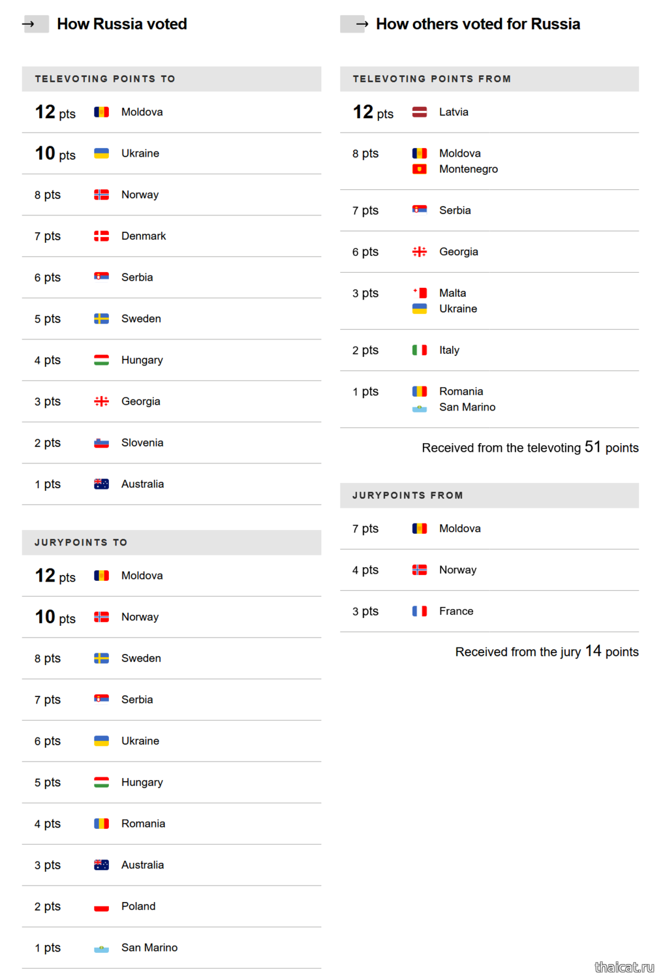The width and height of the screenshot is (661, 979).
Task: Select the "Jurypoints to" section header
Action: [81, 542]
